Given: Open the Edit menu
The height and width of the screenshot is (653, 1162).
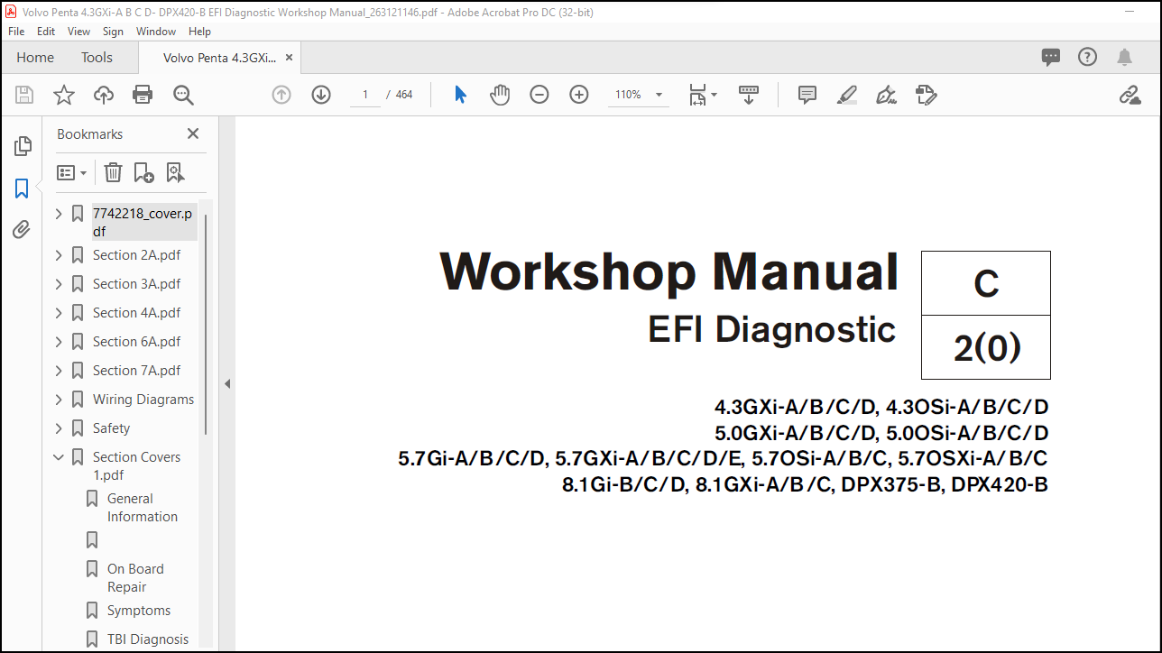Looking at the screenshot, I should coord(46,31).
